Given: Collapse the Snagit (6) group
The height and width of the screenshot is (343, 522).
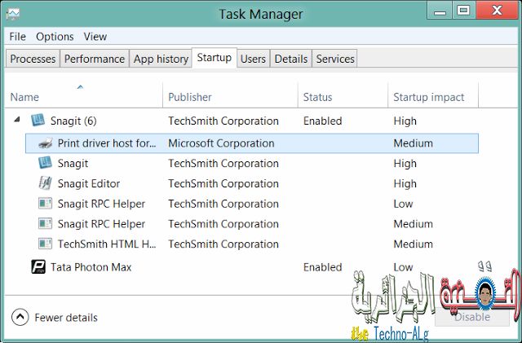Looking at the screenshot, I should [x=17, y=119].
